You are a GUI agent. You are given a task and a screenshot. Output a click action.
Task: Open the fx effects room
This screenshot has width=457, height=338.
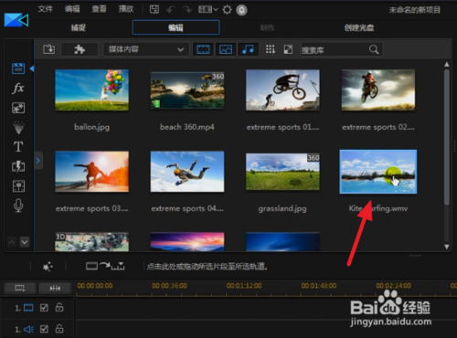click(18, 89)
